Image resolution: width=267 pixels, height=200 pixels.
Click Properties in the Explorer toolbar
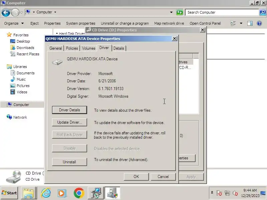coord(52,23)
